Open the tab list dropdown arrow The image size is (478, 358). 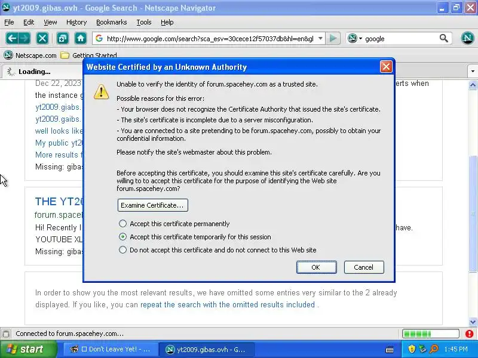tap(473, 72)
